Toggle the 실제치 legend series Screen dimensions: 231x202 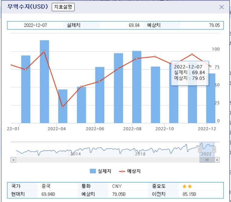click(100, 171)
